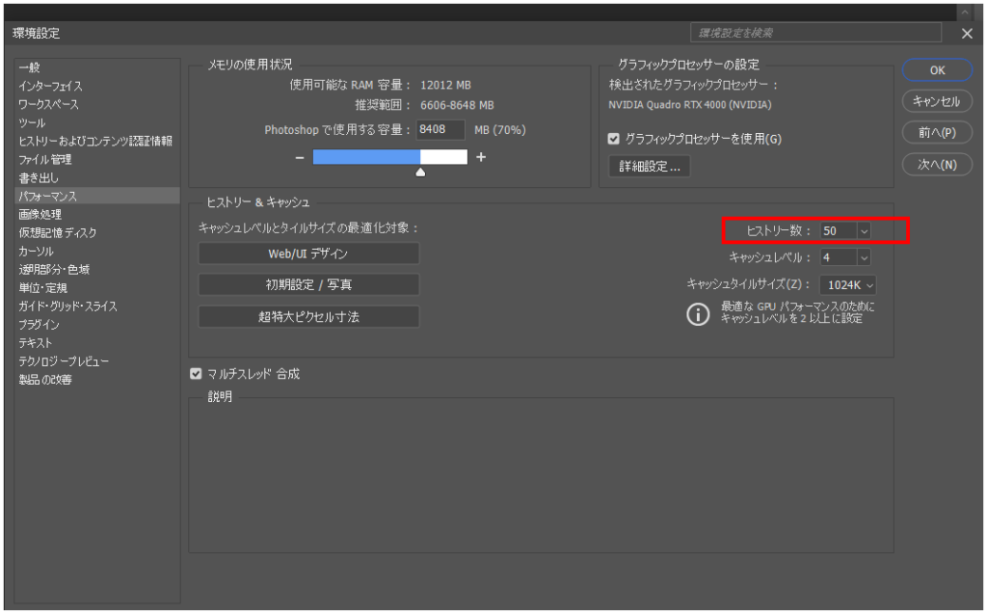Click the memory usage slider bar
The image size is (987, 613).
pos(390,157)
